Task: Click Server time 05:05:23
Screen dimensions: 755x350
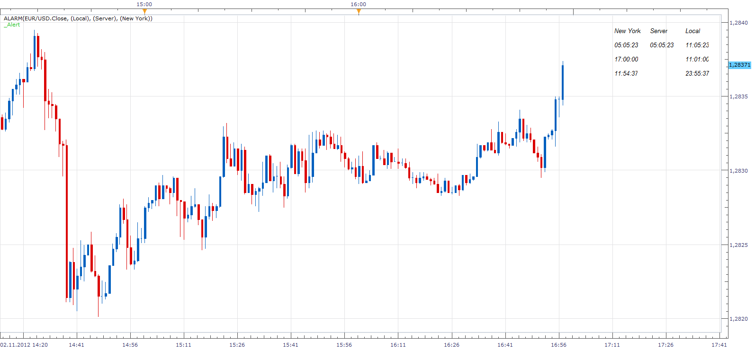Action: [662, 45]
